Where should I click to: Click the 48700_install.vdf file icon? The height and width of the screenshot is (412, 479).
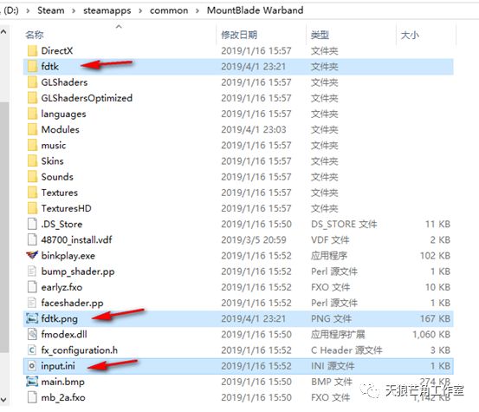pyautogui.click(x=32, y=239)
